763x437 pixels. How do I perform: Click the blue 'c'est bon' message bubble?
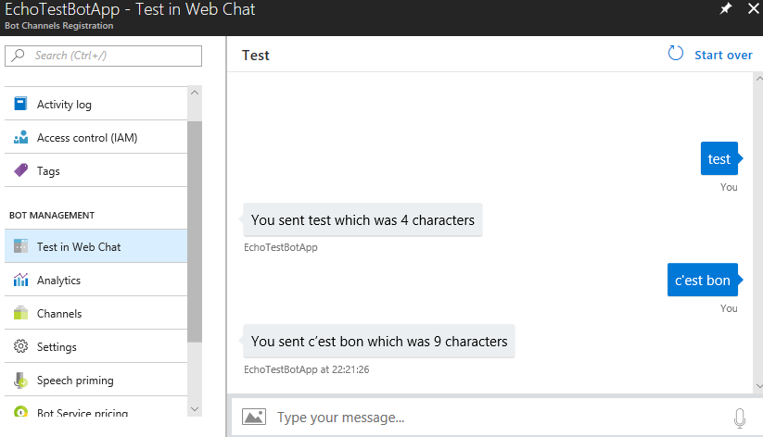coord(703,280)
